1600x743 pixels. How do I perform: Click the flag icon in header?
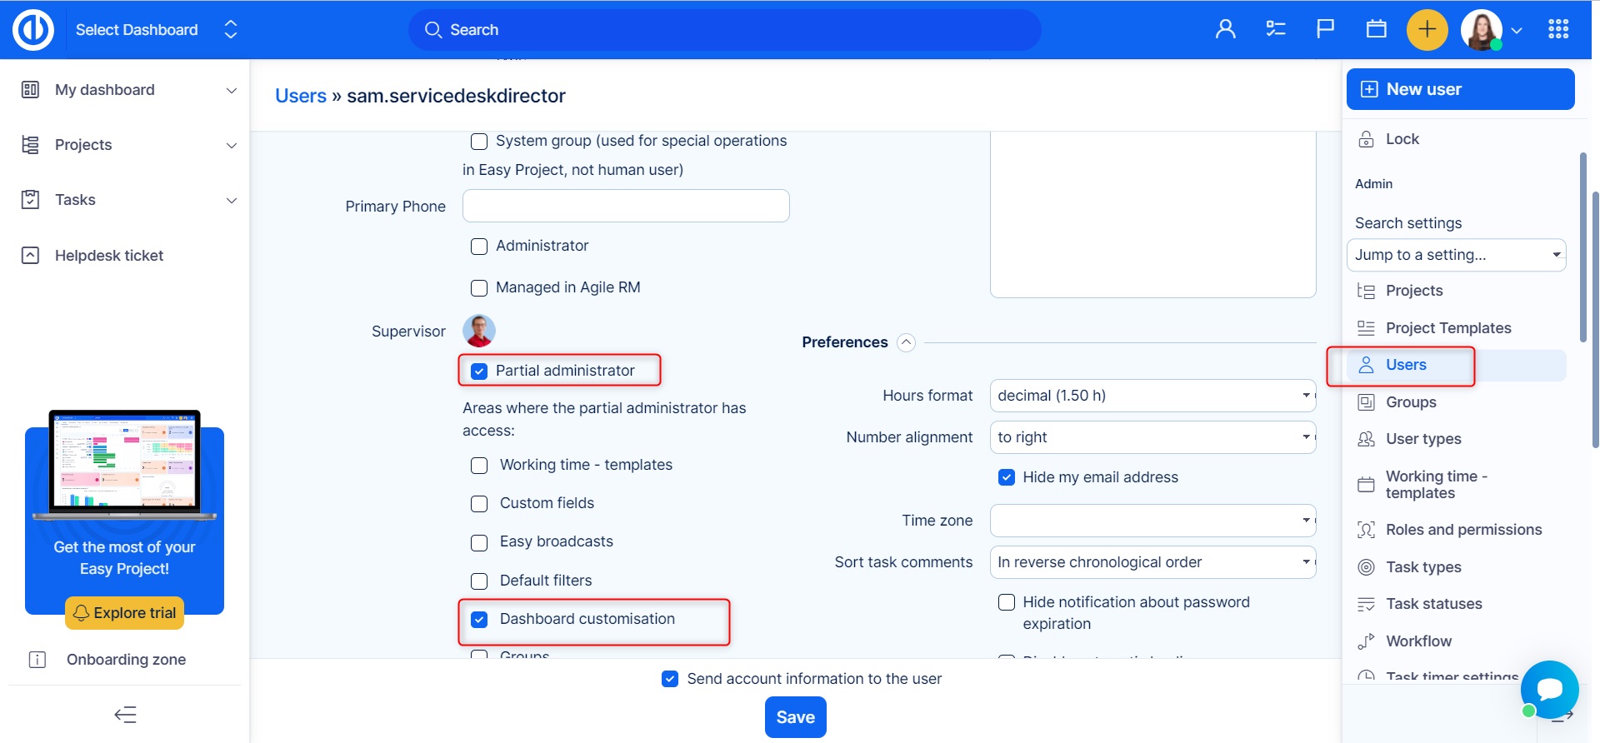[x=1325, y=29]
